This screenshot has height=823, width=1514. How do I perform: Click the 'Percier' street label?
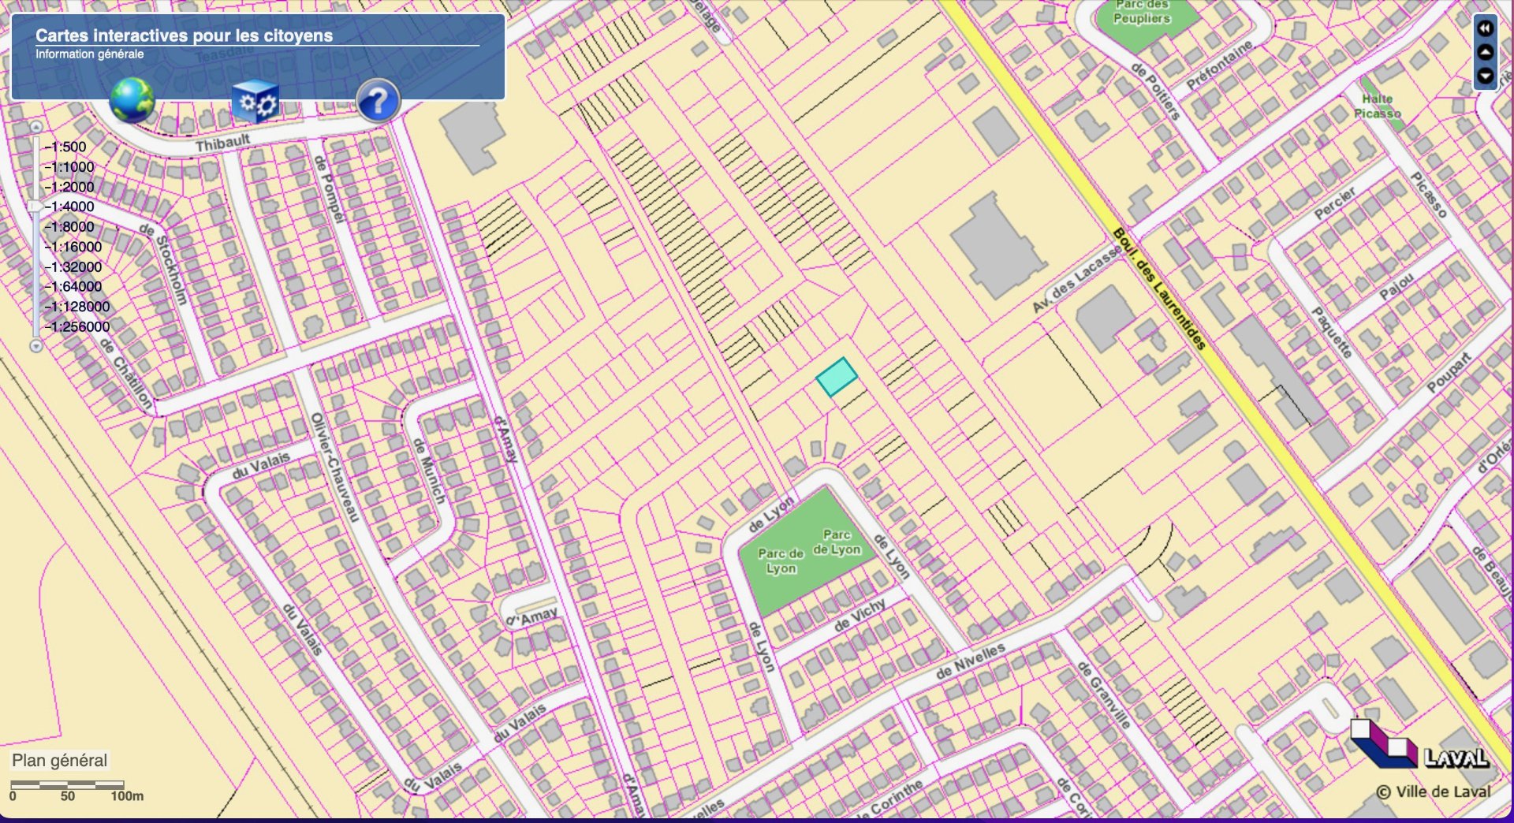1335,203
